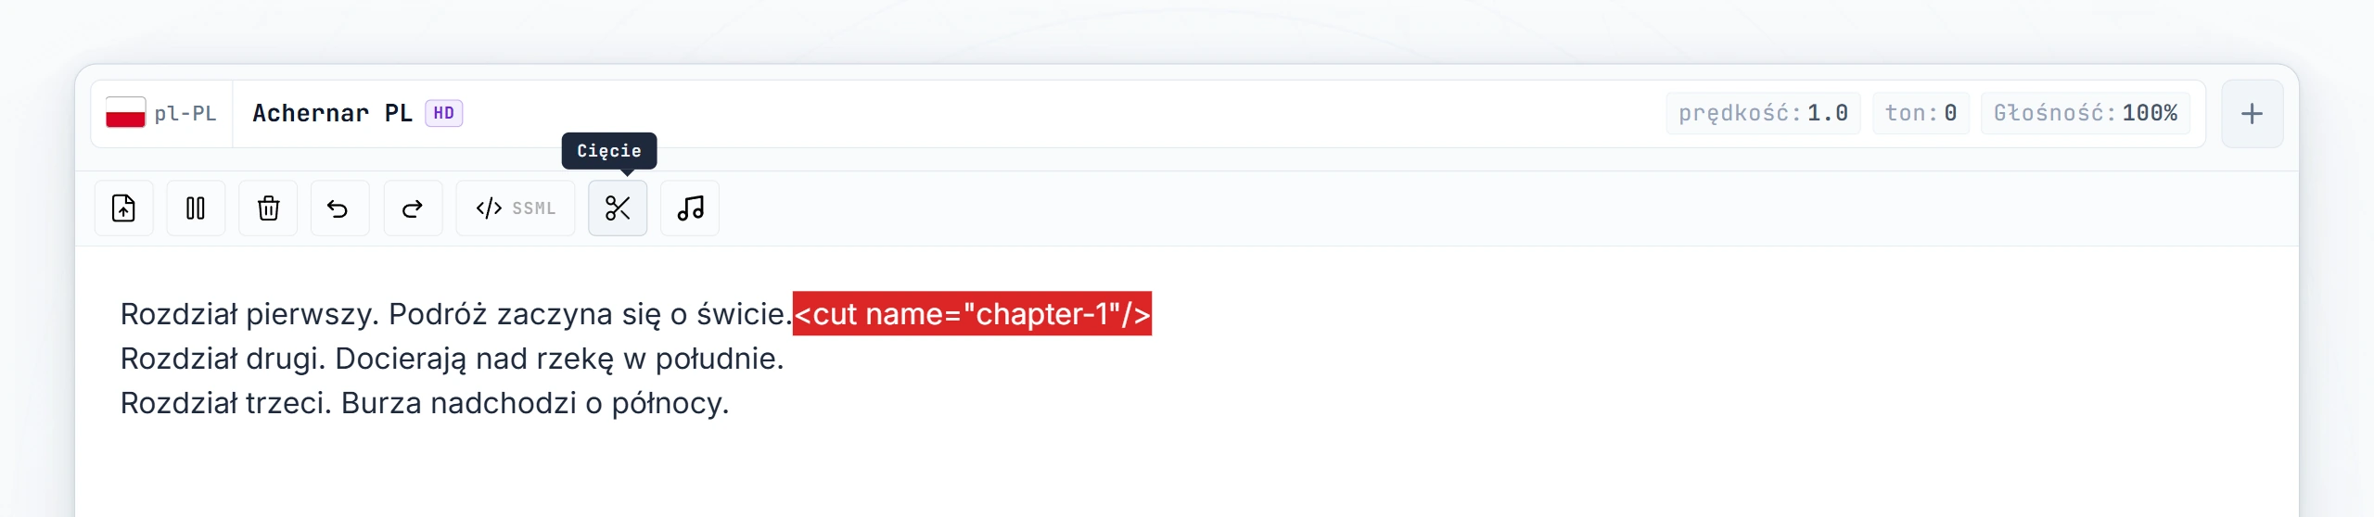Adjust the prędkość 1.0 setting
Screen dimensions: 2374x517
click(x=1763, y=113)
